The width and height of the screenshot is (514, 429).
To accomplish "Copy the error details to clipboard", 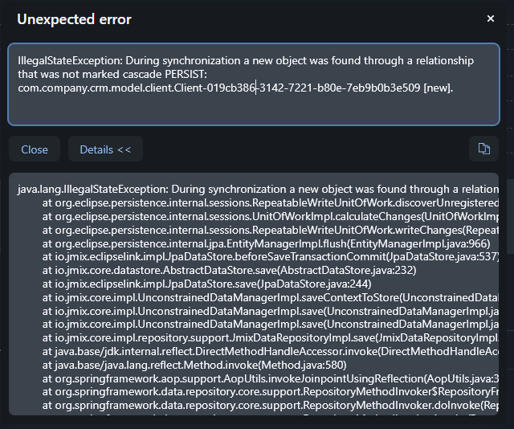I will tap(483, 149).
